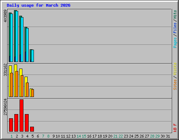Click day label 6 on the x-axis

(x=38, y=136)
